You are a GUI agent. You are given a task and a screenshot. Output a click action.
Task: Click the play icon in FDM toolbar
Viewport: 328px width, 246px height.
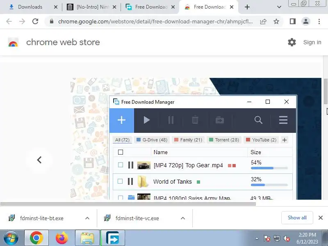147,120
